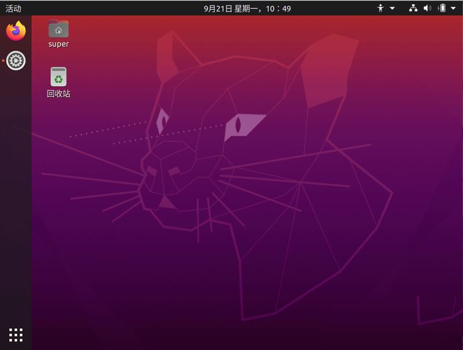The height and width of the screenshot is (350, 463).
Task: Click the network status icon in top bar
Action: (412, 8)
